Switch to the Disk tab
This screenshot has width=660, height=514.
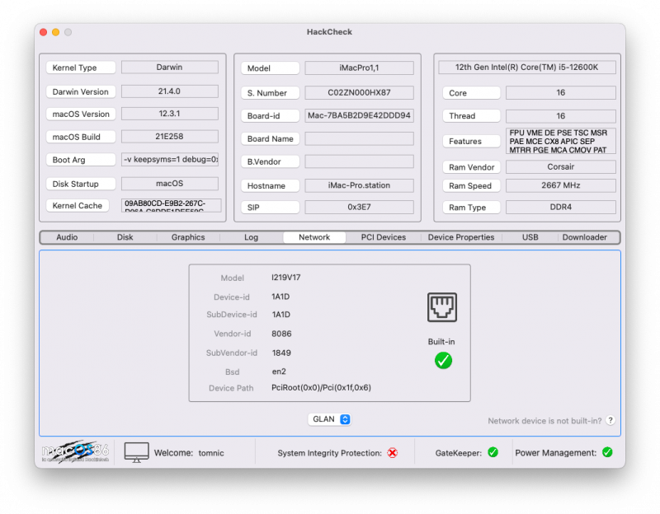(x=125, y=237)
